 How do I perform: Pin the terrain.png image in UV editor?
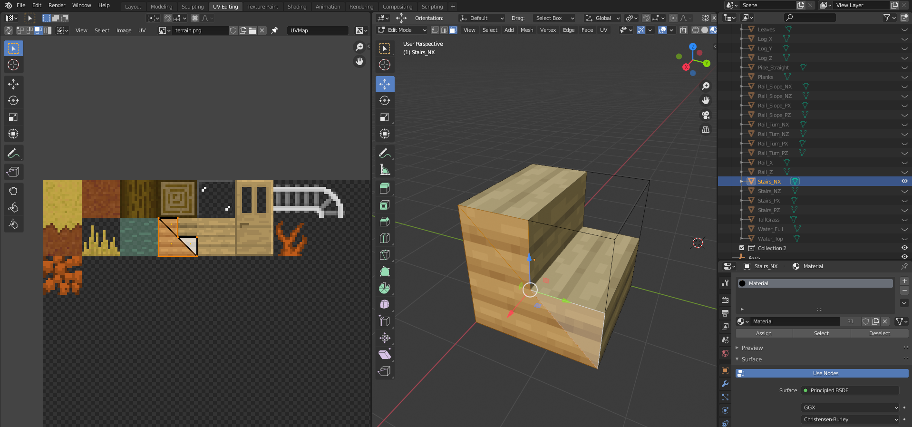coord(274,30)
